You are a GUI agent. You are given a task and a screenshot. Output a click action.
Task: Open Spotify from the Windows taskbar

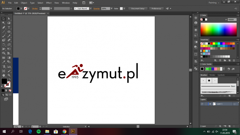coord(38,131)
